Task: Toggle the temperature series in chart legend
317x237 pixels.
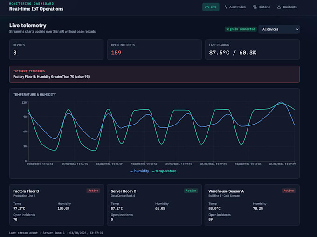Action: (164, 171)
